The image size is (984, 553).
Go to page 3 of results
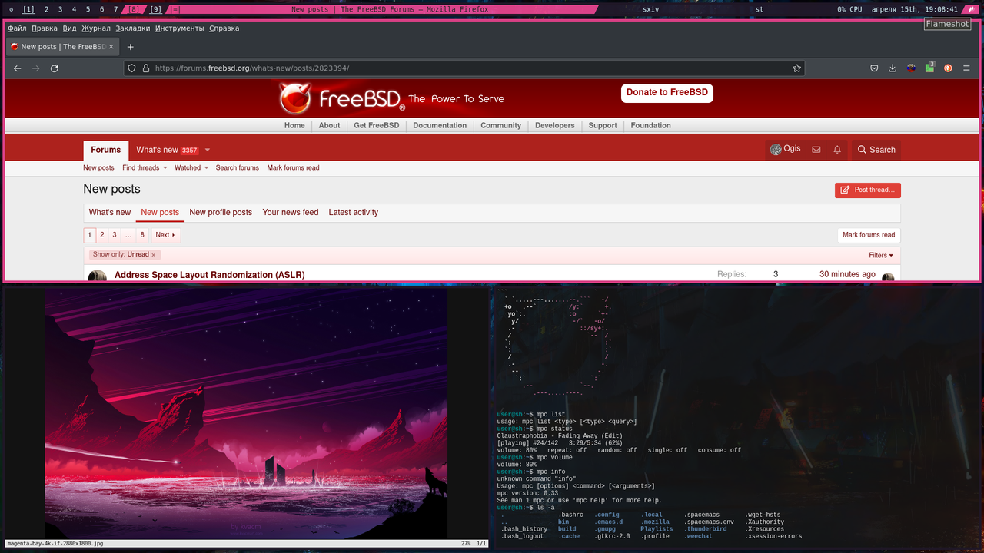point(115,235)
